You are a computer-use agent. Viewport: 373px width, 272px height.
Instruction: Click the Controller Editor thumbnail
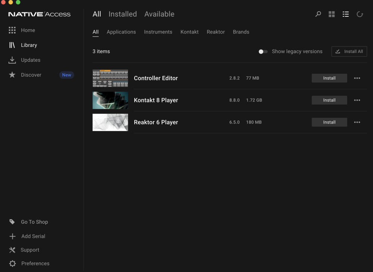click(x=110, y=78)
